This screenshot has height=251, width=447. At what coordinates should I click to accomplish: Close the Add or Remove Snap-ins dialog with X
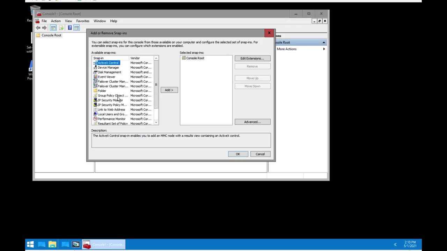(269, 33)
